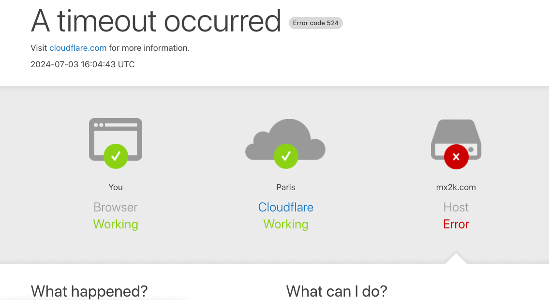Click the 'Browser' label
Viewport: 549px width, 300px height.
(x=116, y=207)
